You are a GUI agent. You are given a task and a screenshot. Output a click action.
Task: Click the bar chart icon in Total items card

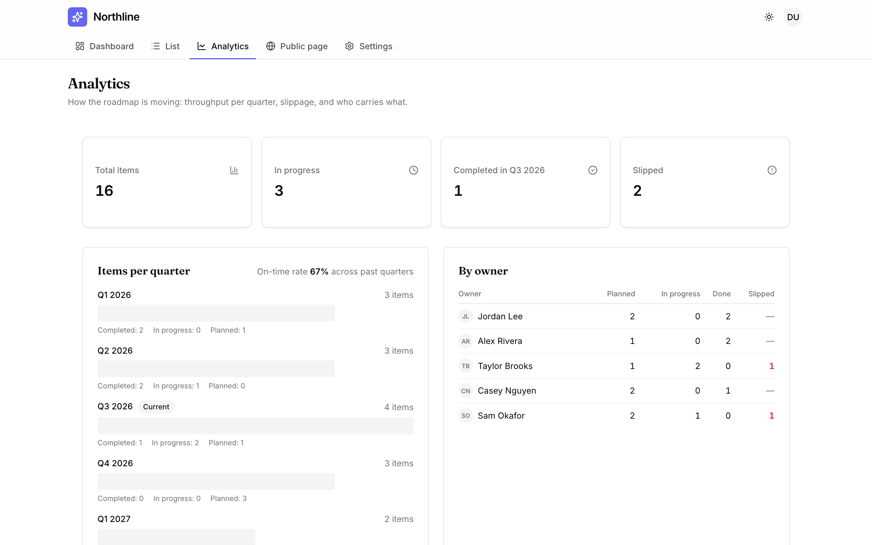coord(234,170)
